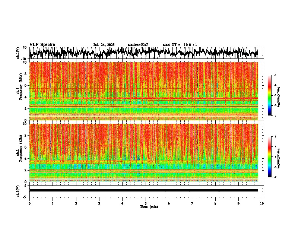The height and width of the screenshot is (228, 295).
Task: Click the ch.1 spectrogram panel
Action: click(x=143, y=91)
